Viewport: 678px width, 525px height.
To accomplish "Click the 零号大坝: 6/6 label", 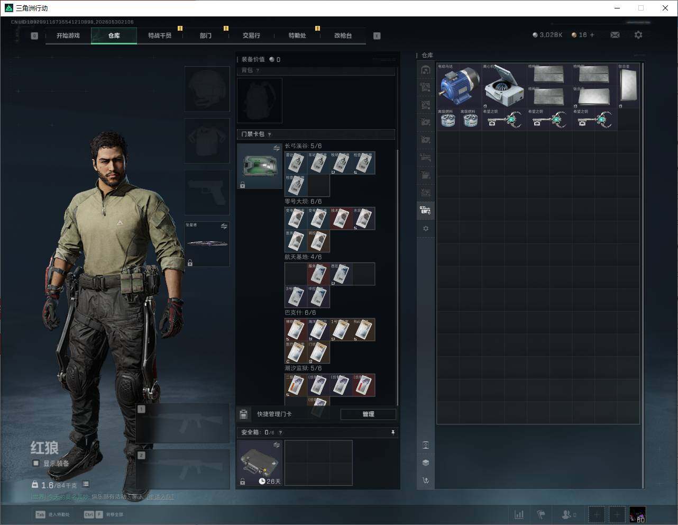I will (303, 202).
